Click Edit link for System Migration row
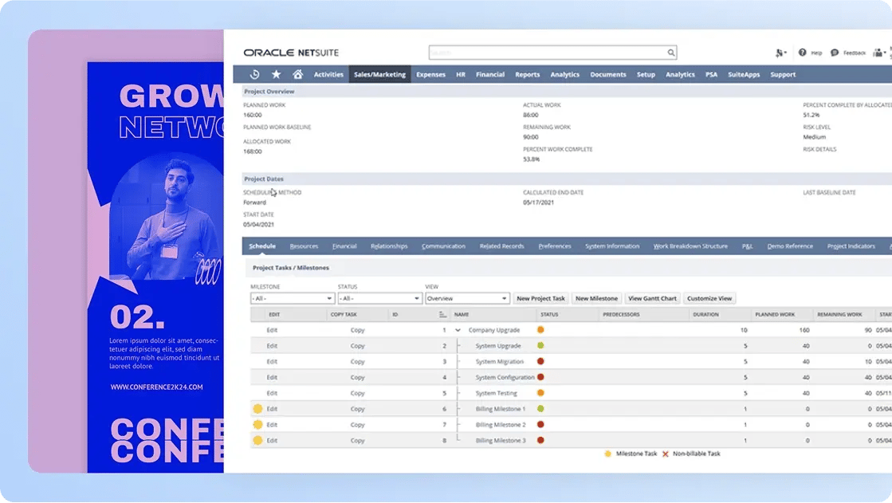 [x=273, y=361]
